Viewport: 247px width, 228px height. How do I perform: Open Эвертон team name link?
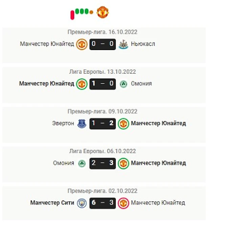point(63,123)
